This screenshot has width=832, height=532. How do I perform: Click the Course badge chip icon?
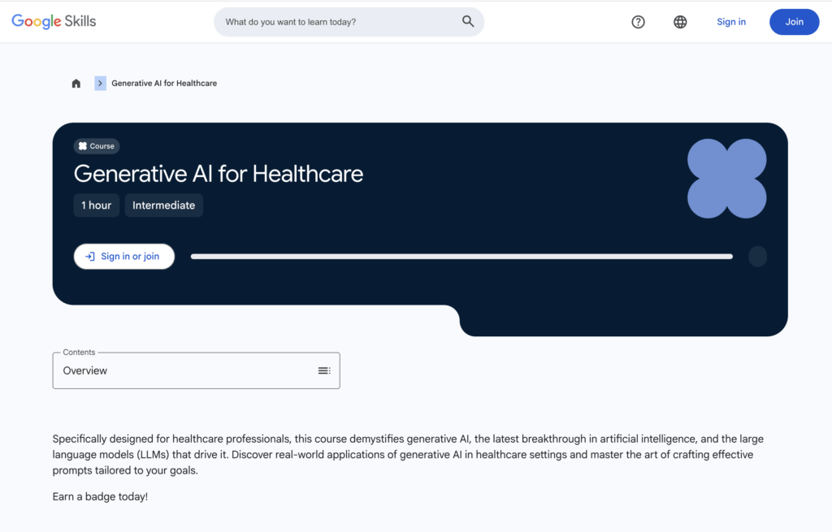click(x=83, y=146)
